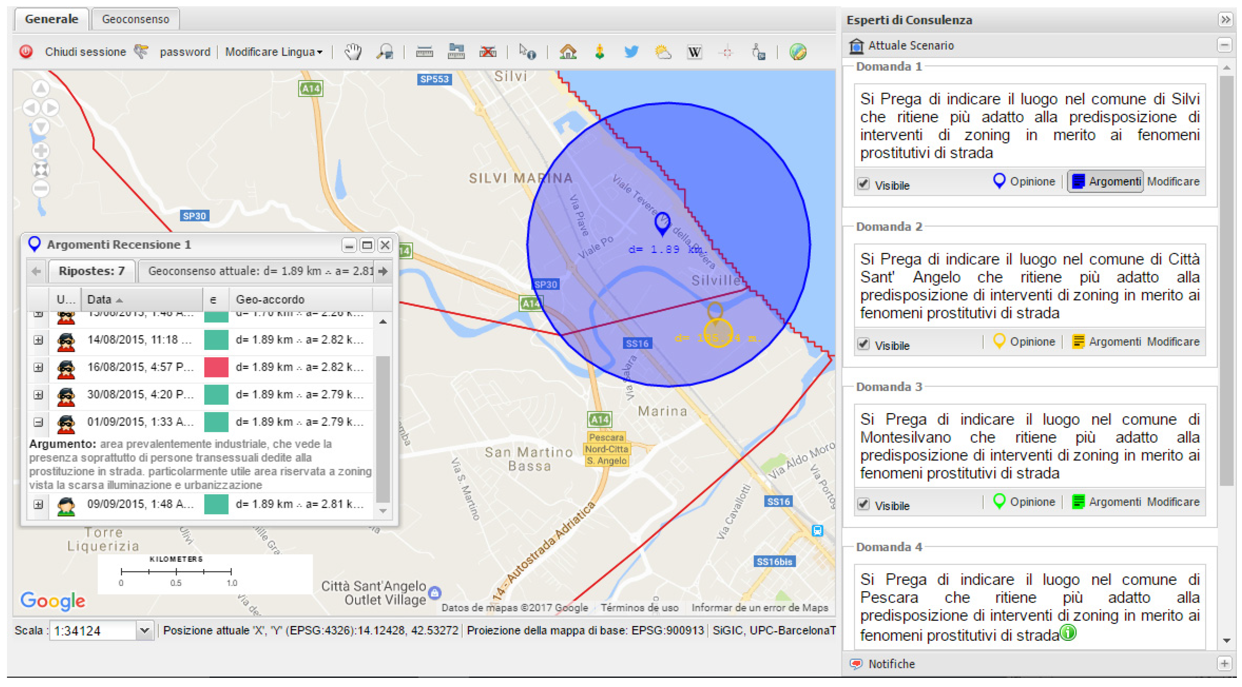Click the clear measurements icon
1242x687 pixels.
[487, 51]
